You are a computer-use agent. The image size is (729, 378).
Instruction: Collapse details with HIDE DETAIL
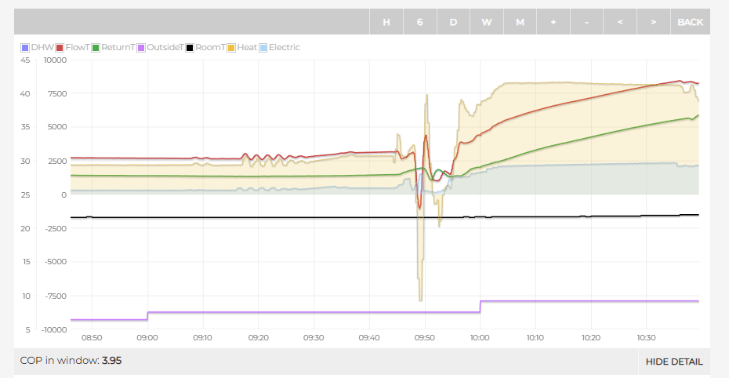tap(674, 362)
